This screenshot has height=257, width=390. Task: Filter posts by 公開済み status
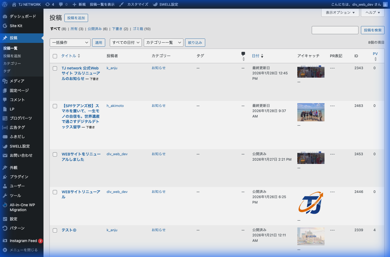click(x=95, y=29)
